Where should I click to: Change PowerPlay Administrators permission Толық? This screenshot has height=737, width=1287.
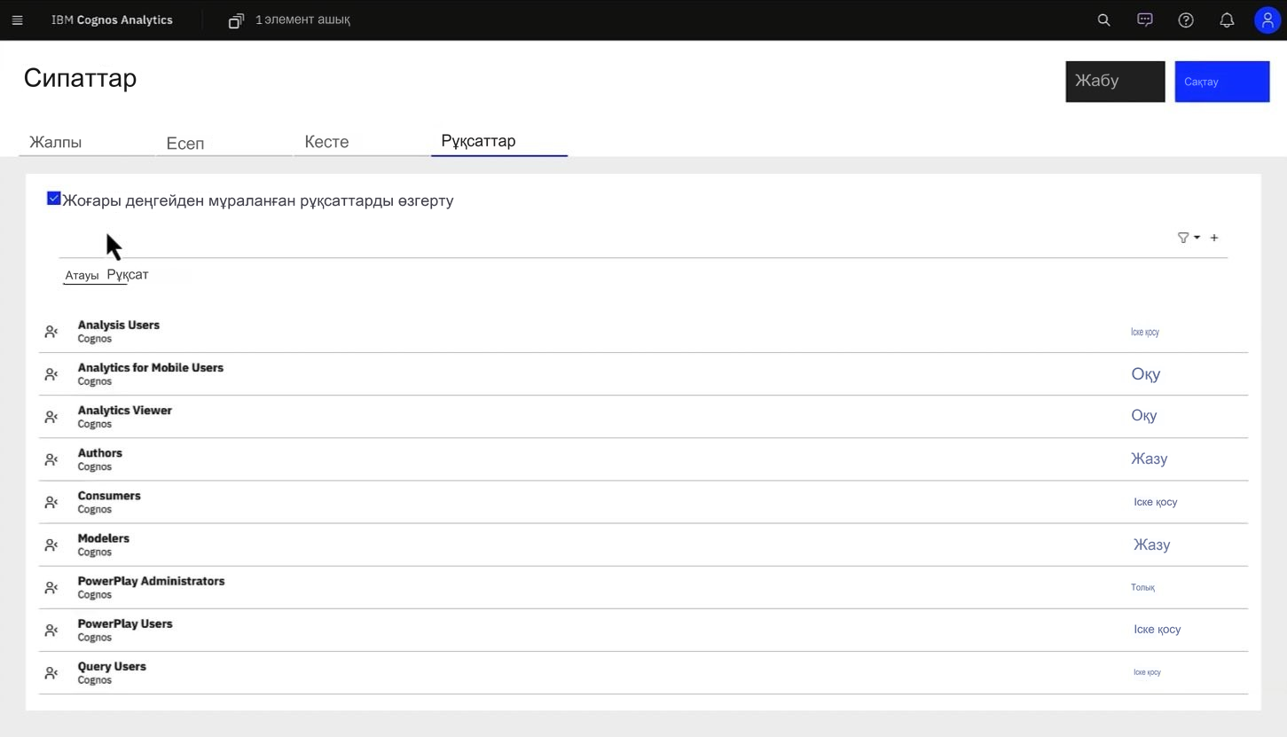coord(1142,587)
